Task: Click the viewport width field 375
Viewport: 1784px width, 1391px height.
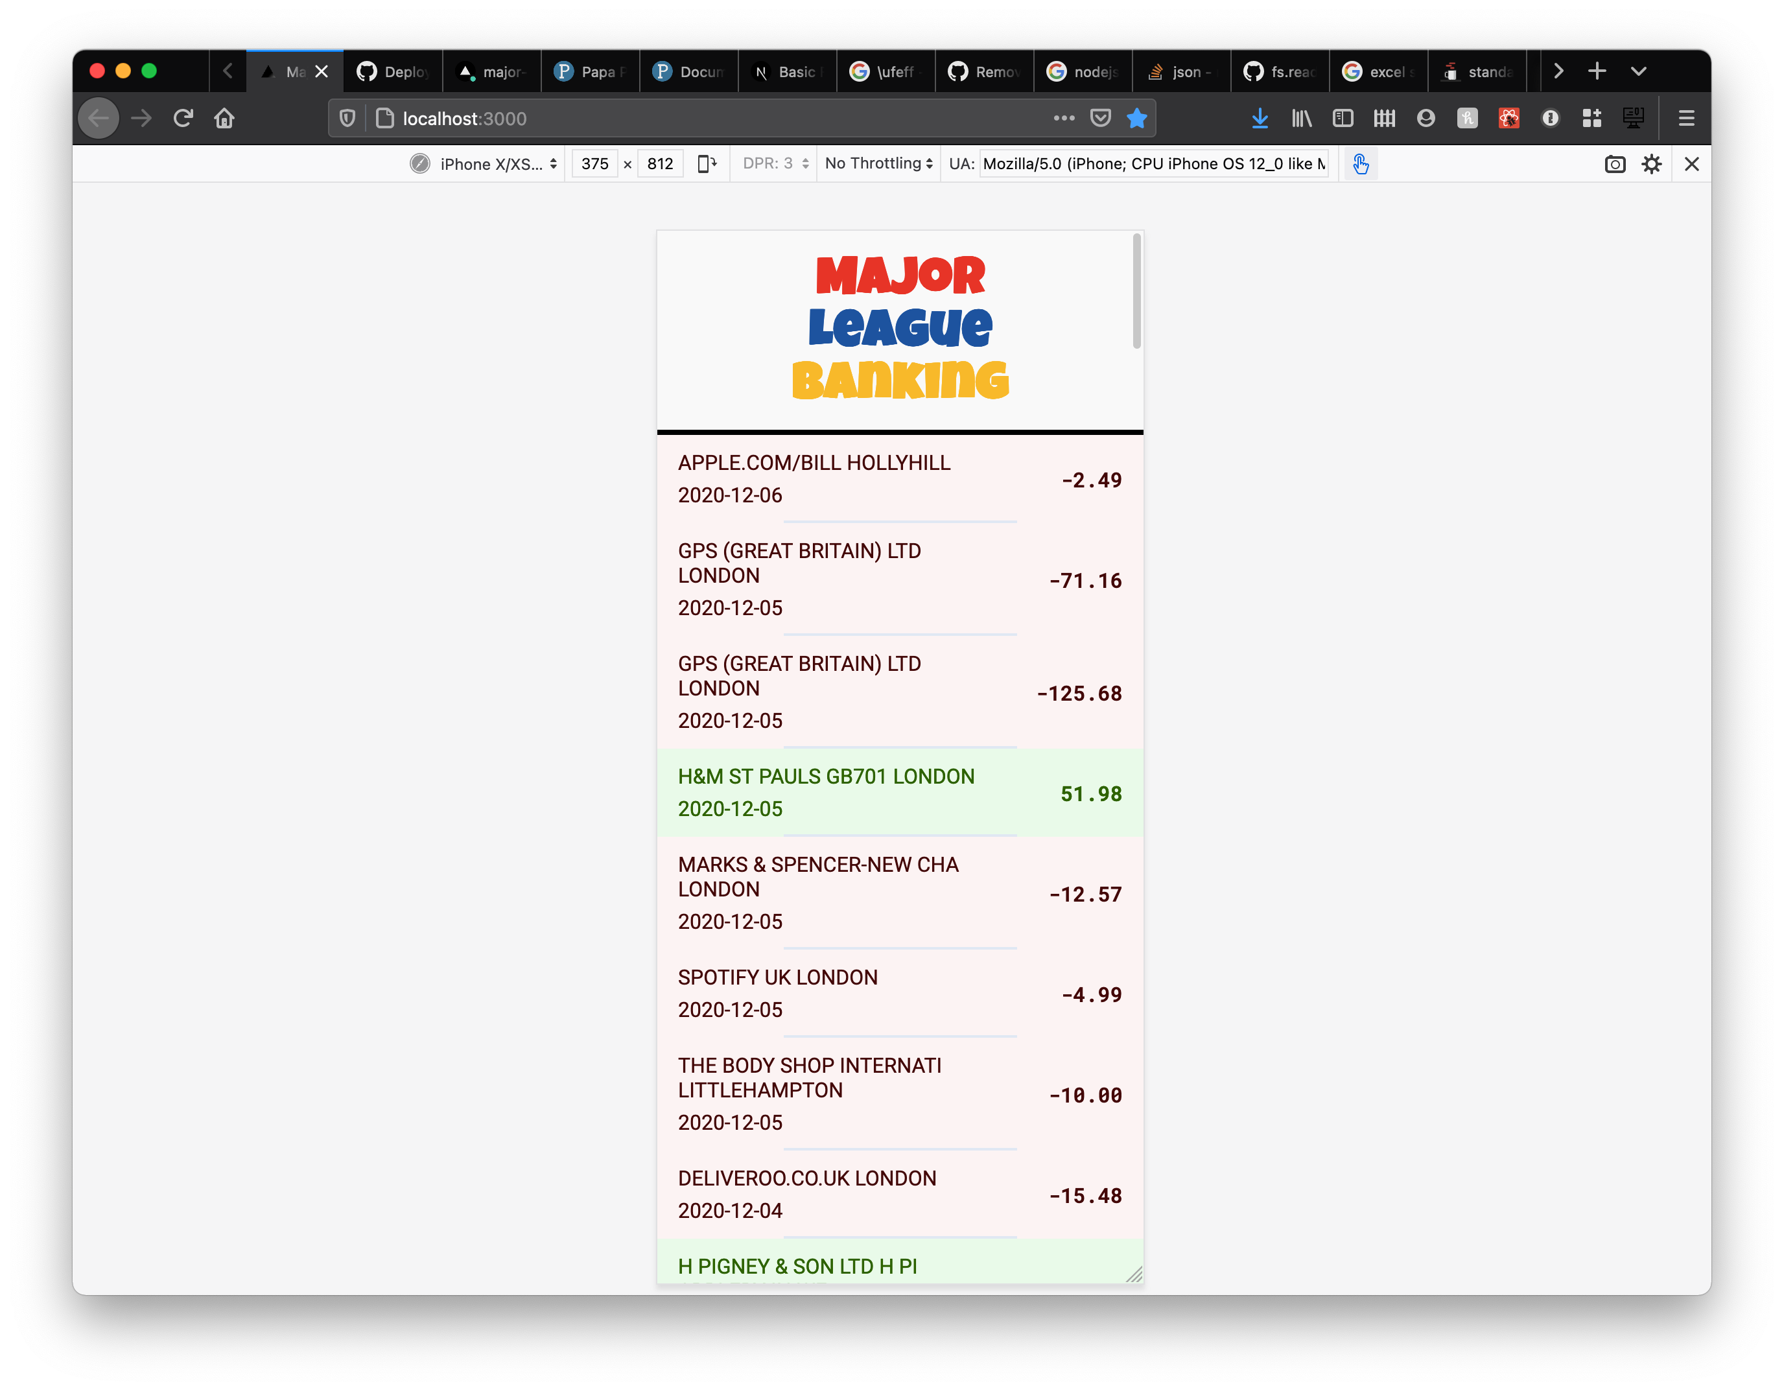Action: [594, 164]
